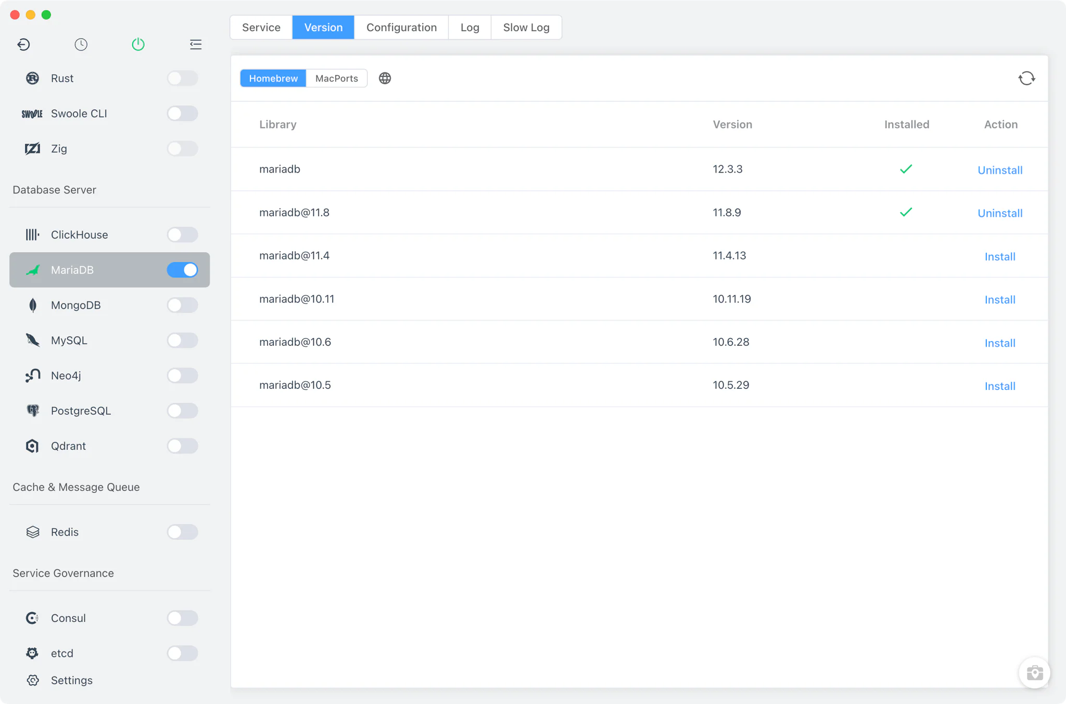This screenshot has width=1066, height=704.
Task: Enable the Neo4j switch
Action: point(182,375)
